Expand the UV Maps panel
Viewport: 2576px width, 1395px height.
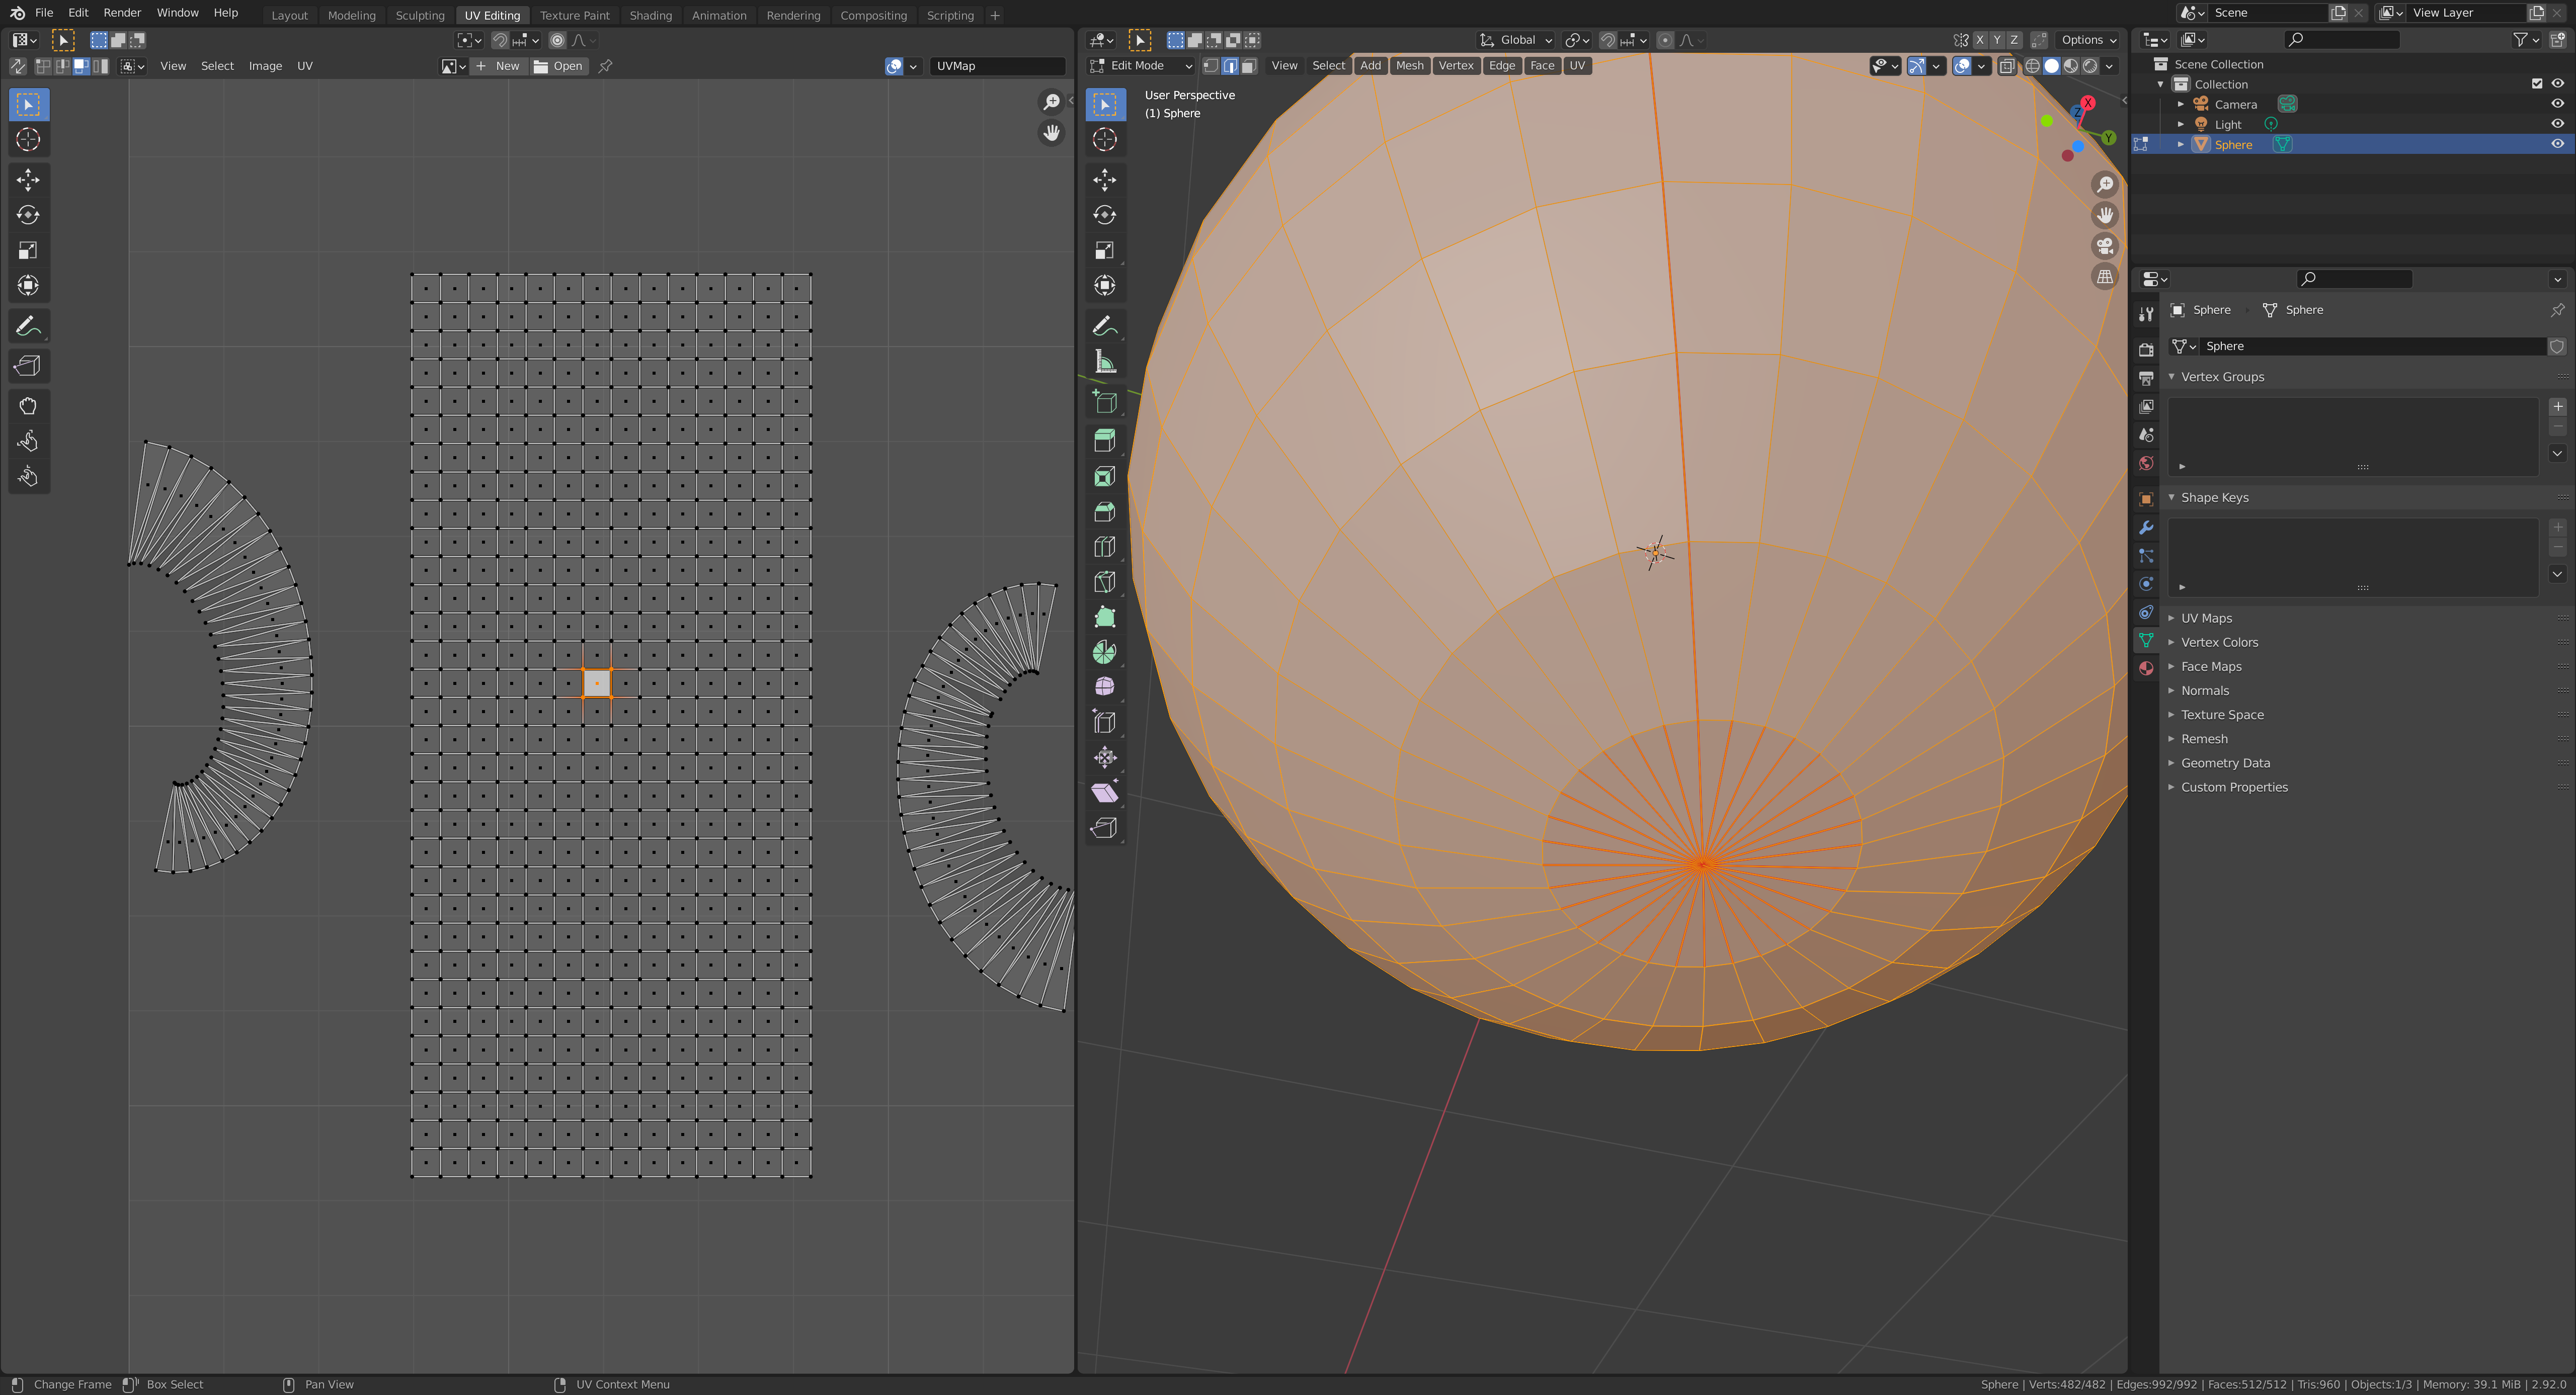pos(2206,619)
